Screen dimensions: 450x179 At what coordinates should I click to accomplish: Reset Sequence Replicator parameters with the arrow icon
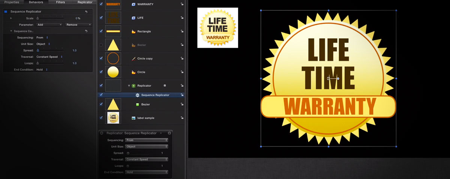coord(87,12)
